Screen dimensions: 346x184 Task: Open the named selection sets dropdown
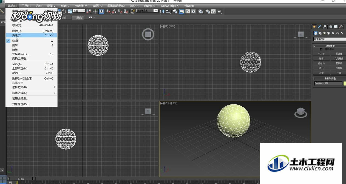147,11
